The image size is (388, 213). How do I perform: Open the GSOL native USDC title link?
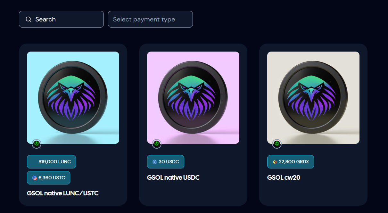173,177
